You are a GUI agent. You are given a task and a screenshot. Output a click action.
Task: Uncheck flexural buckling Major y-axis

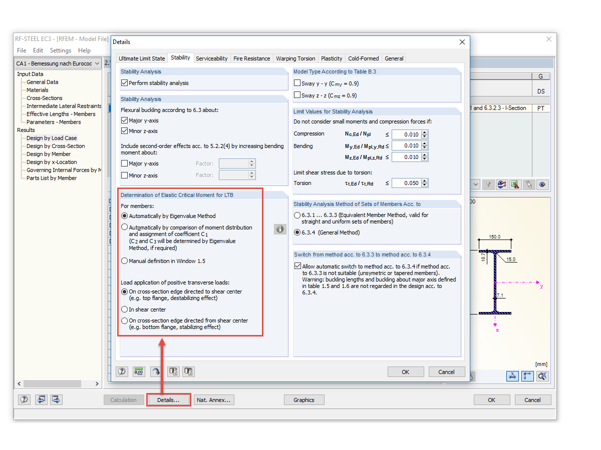click(x=125, y=120)
